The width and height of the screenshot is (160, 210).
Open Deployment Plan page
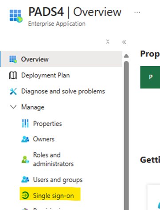[x=45, y=75]
